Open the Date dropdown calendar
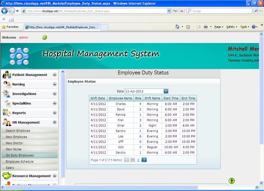 [166, 91]
